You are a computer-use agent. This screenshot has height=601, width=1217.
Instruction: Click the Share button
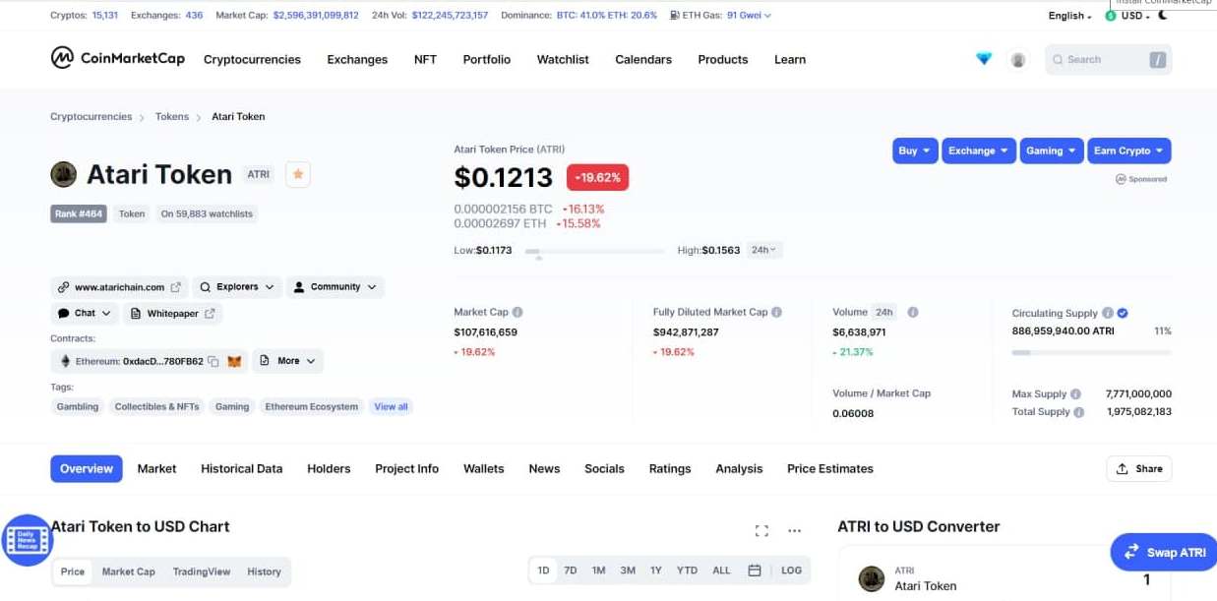pos(1138,469)
